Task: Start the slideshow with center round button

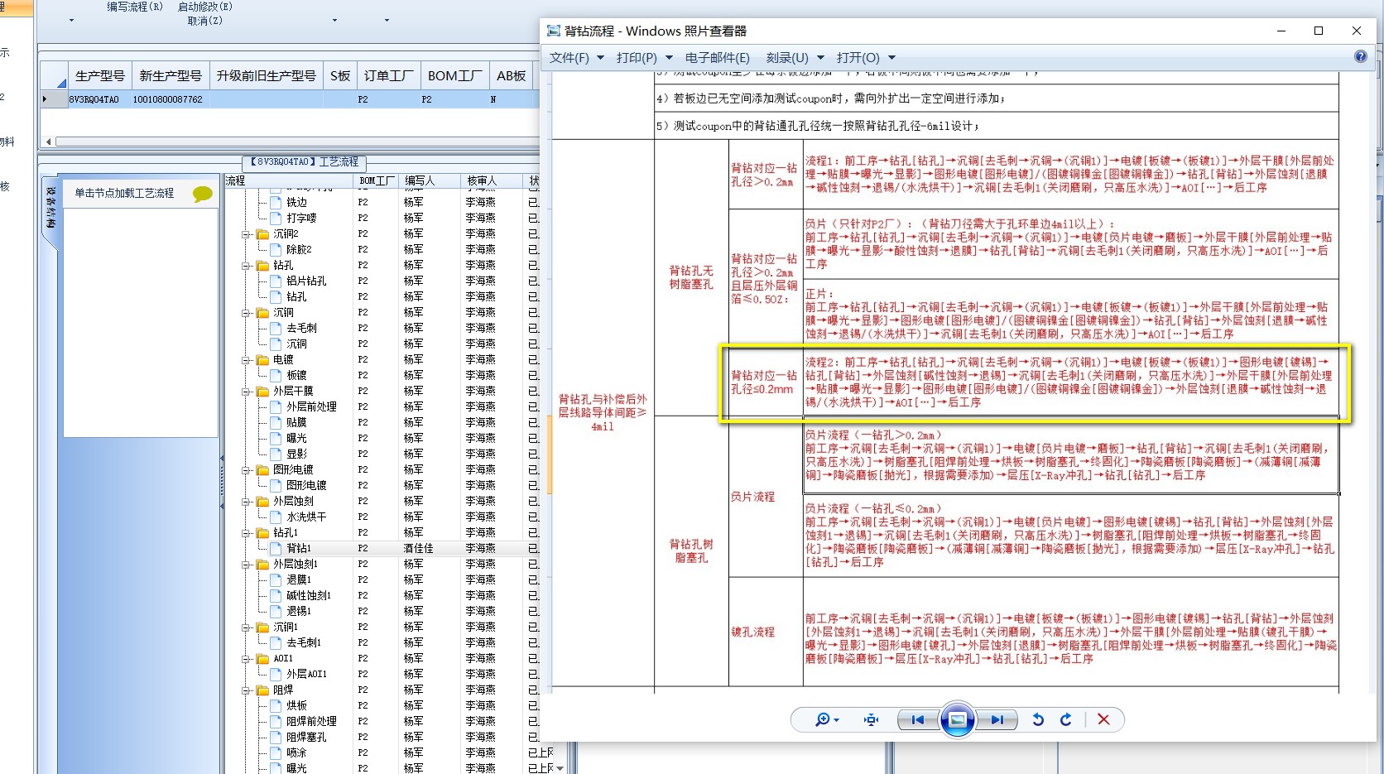Action: point(957,720)
